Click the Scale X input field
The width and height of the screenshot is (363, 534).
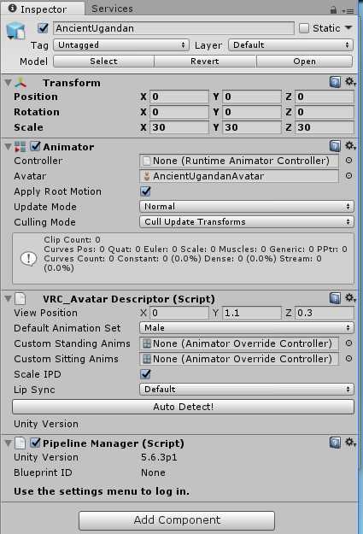click(179, 127)
